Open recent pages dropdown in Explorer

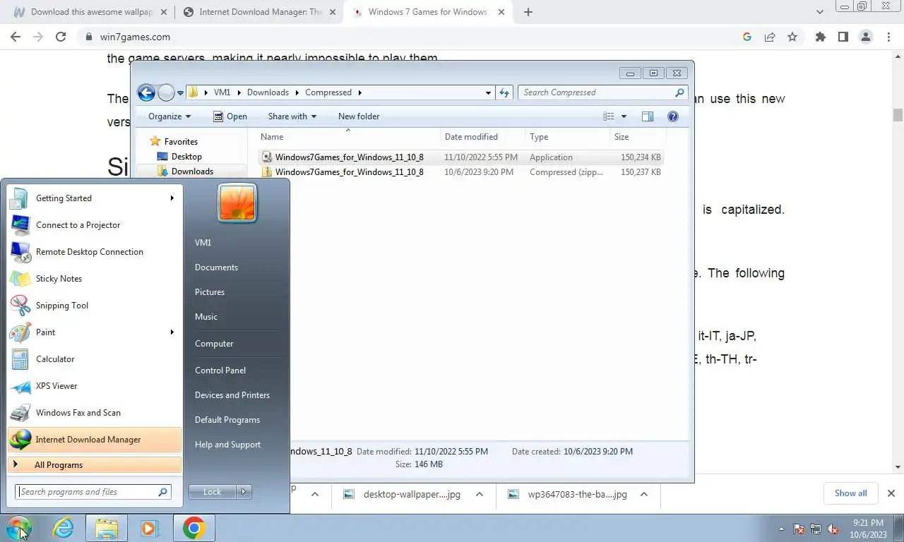(x=181, y=92)
